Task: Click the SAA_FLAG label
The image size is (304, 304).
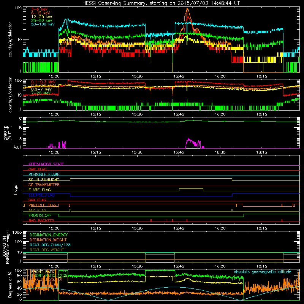Action: click(37, 200)
